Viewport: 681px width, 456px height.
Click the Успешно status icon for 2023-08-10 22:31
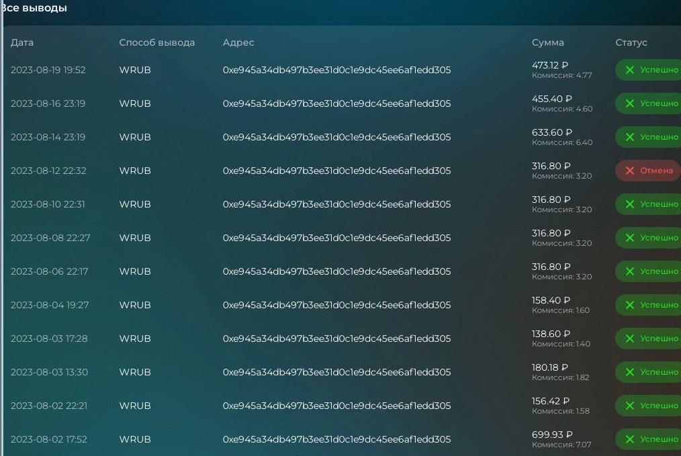pos(629,204)
